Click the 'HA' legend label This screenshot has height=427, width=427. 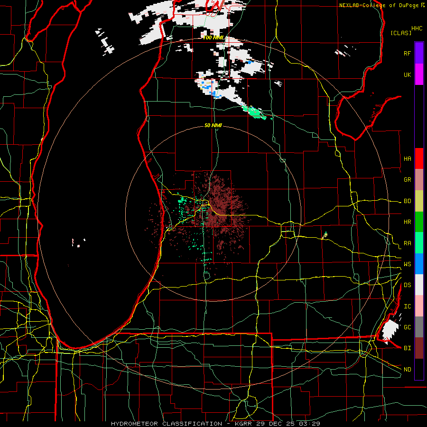point(407,158)
